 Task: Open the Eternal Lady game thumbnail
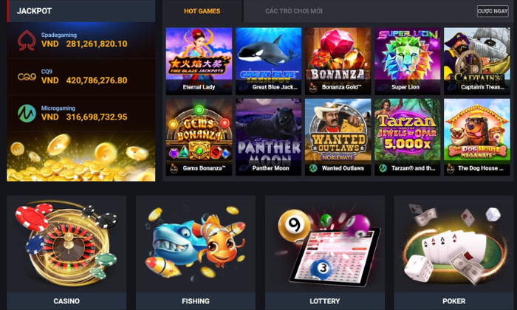(199, 61)
